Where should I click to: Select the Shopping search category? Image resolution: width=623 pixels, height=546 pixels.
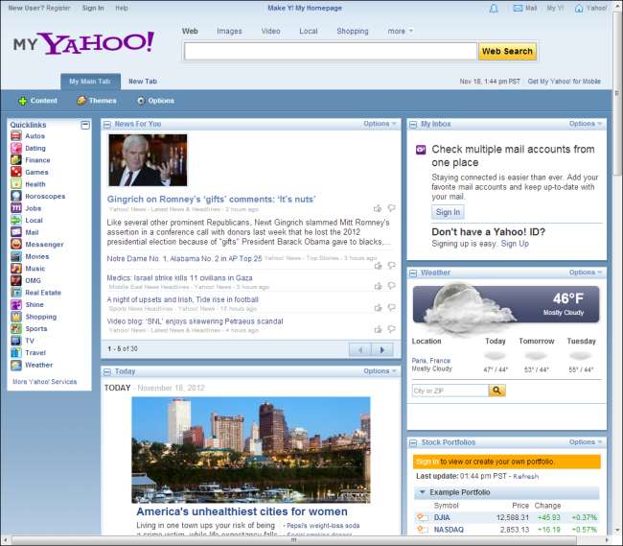353,31
